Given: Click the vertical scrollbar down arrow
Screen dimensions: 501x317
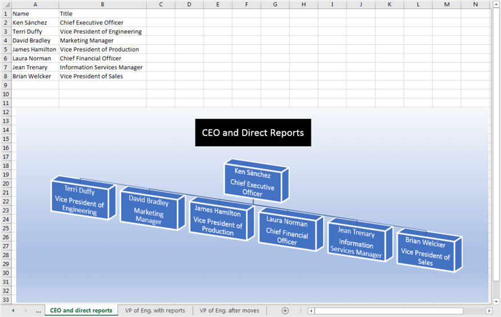Looking at the screenshot, I should [496, 302].
